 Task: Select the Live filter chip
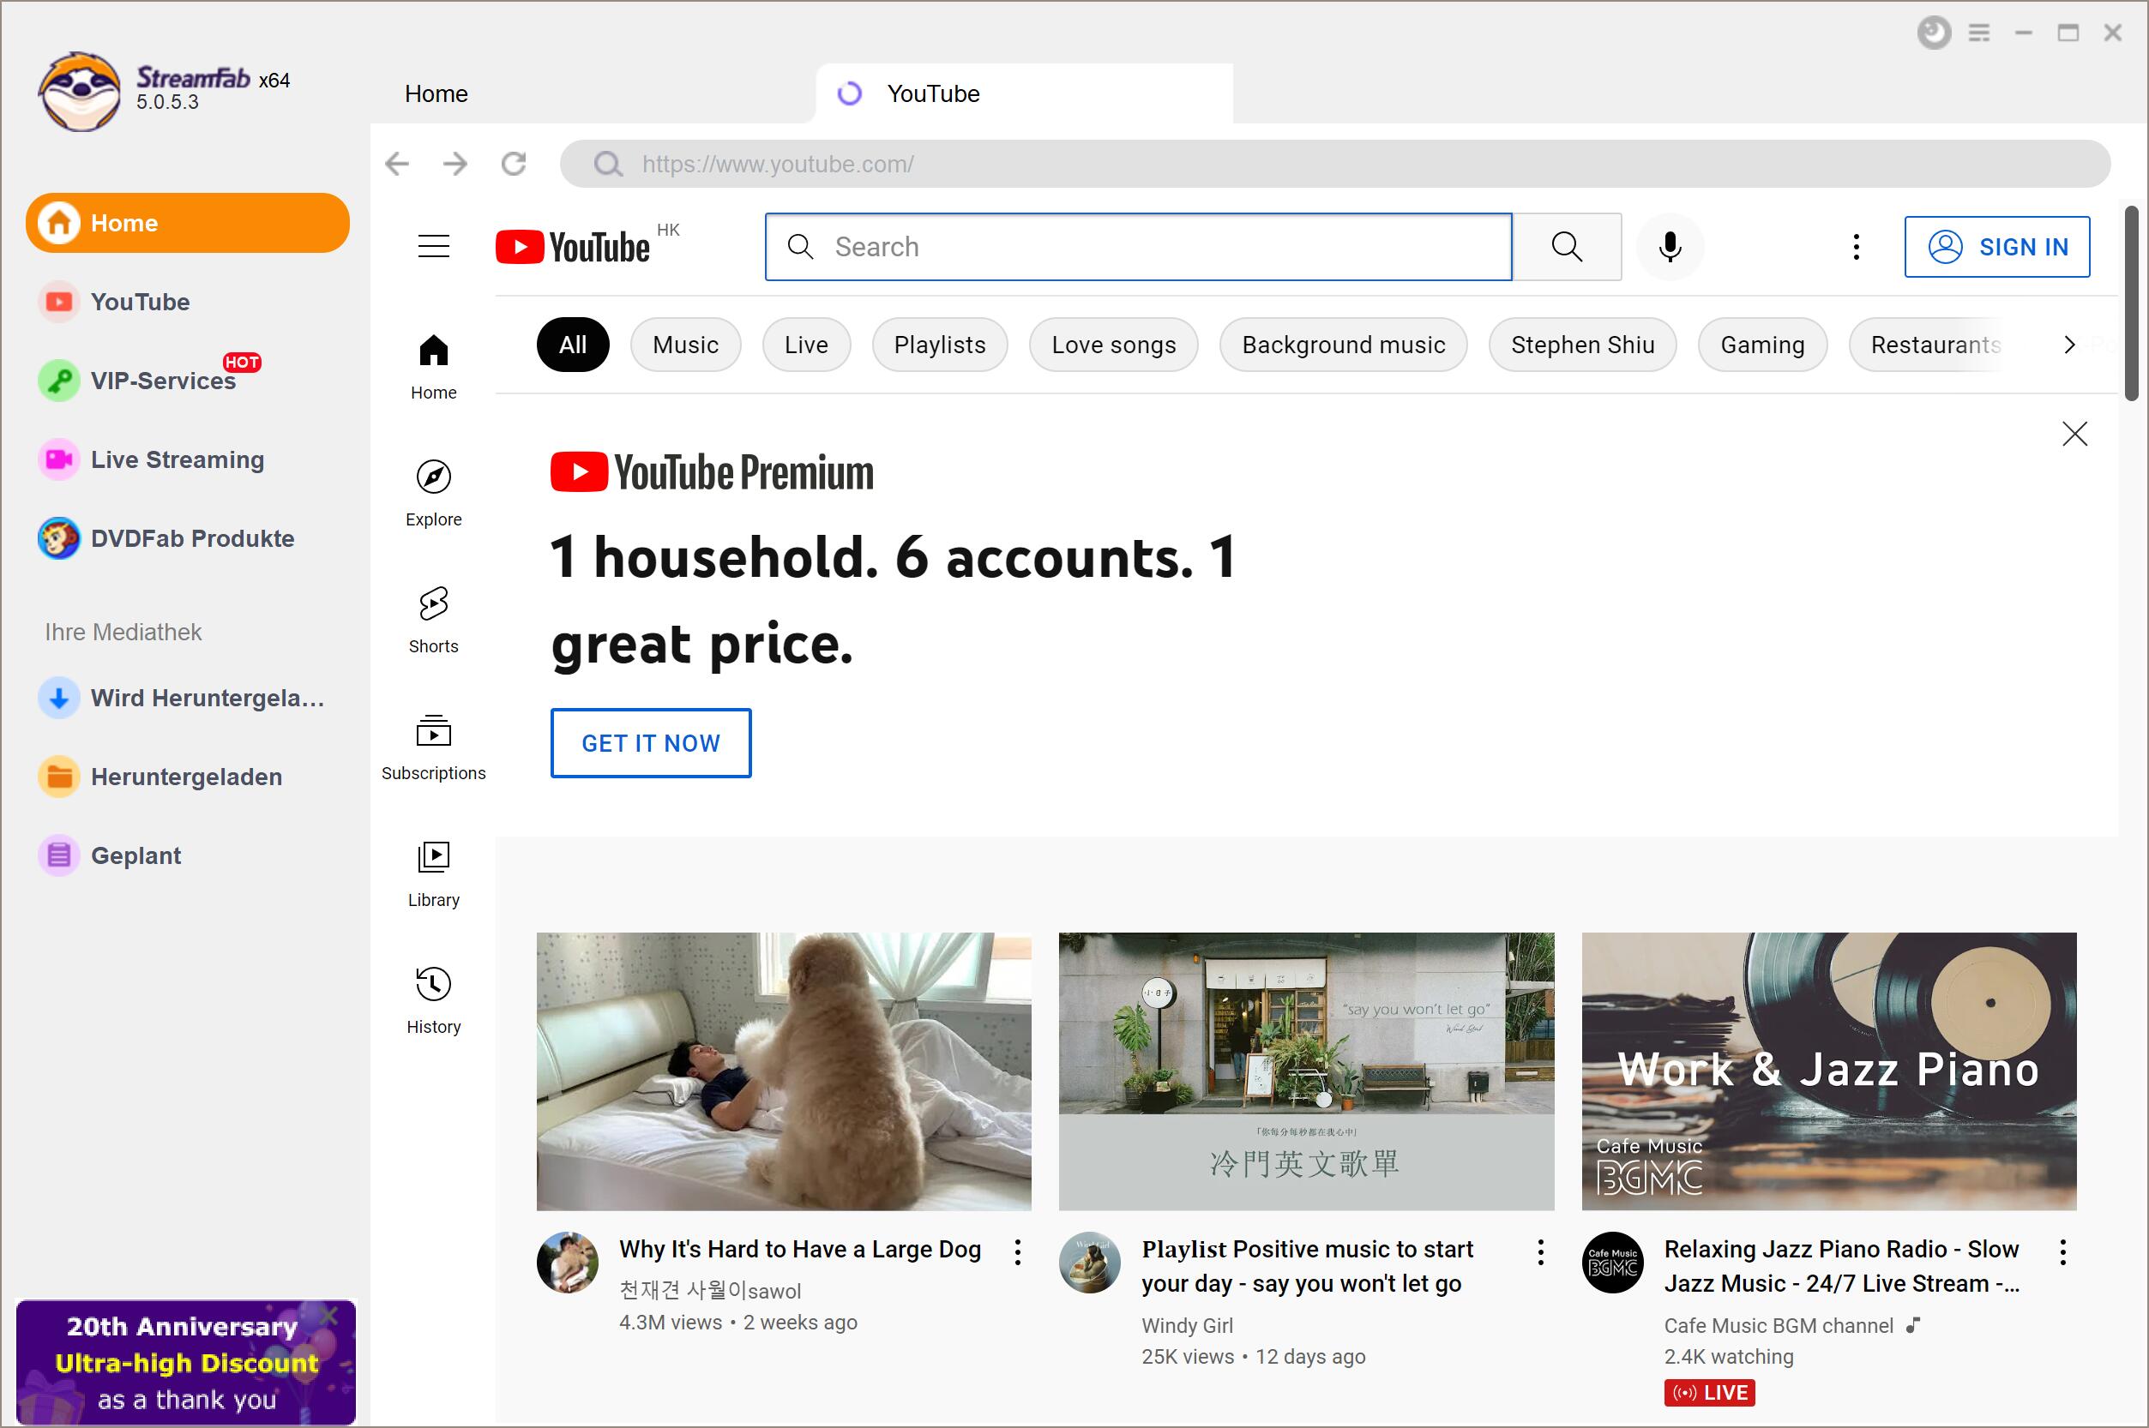point(805,345)
